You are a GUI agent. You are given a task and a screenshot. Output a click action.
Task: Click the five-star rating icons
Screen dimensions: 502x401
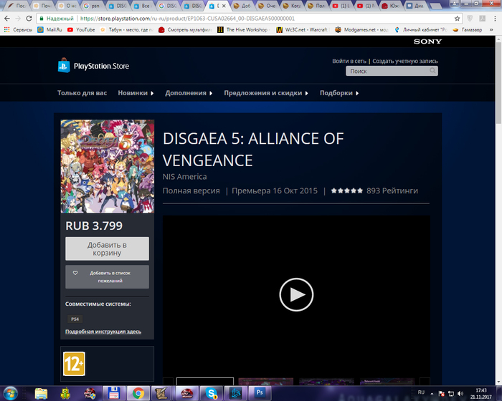point(346,191)
